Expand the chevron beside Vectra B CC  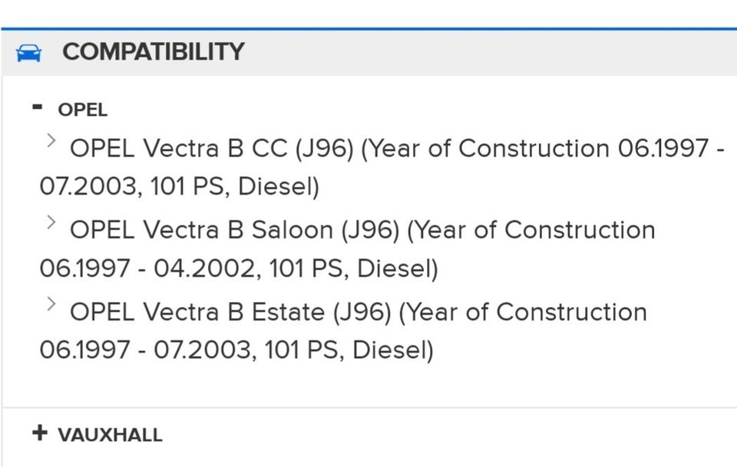51,140
